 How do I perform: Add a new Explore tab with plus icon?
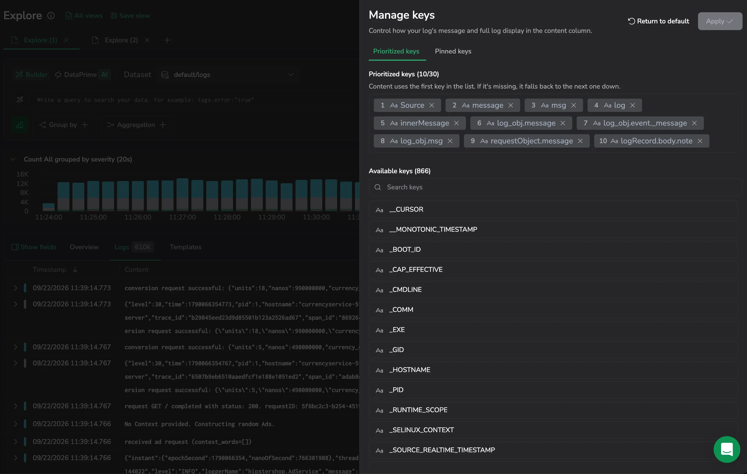coord(167,40)
